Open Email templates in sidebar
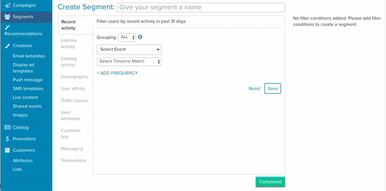386x191 pixels. click(29, 56)
